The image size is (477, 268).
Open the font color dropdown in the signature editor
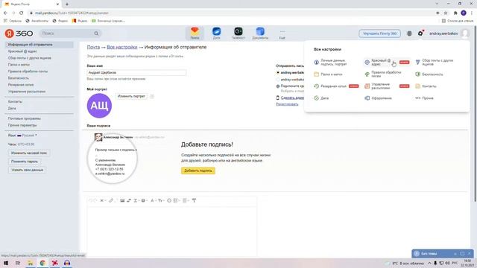click(154, 200)
